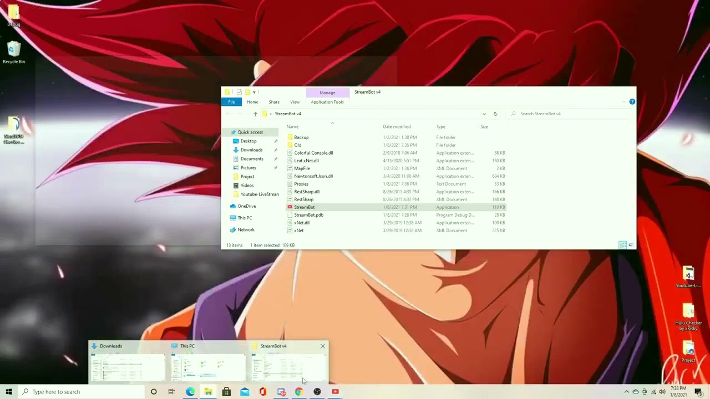This screenshot has width=710, height=399.
Task: Select the Youtube-Li... desktop icon
Action: tap(688, 277)
